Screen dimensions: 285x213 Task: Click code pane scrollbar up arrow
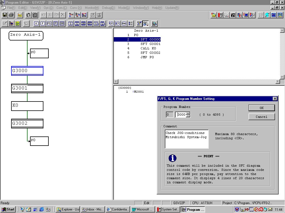(x=282, y=31)
